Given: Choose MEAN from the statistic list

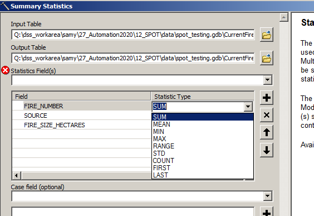Looking at the screenshot, I should [203, 124].
